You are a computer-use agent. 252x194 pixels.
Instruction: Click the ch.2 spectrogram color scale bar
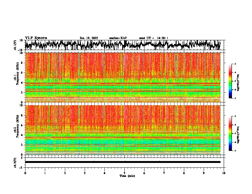[230, 133]
